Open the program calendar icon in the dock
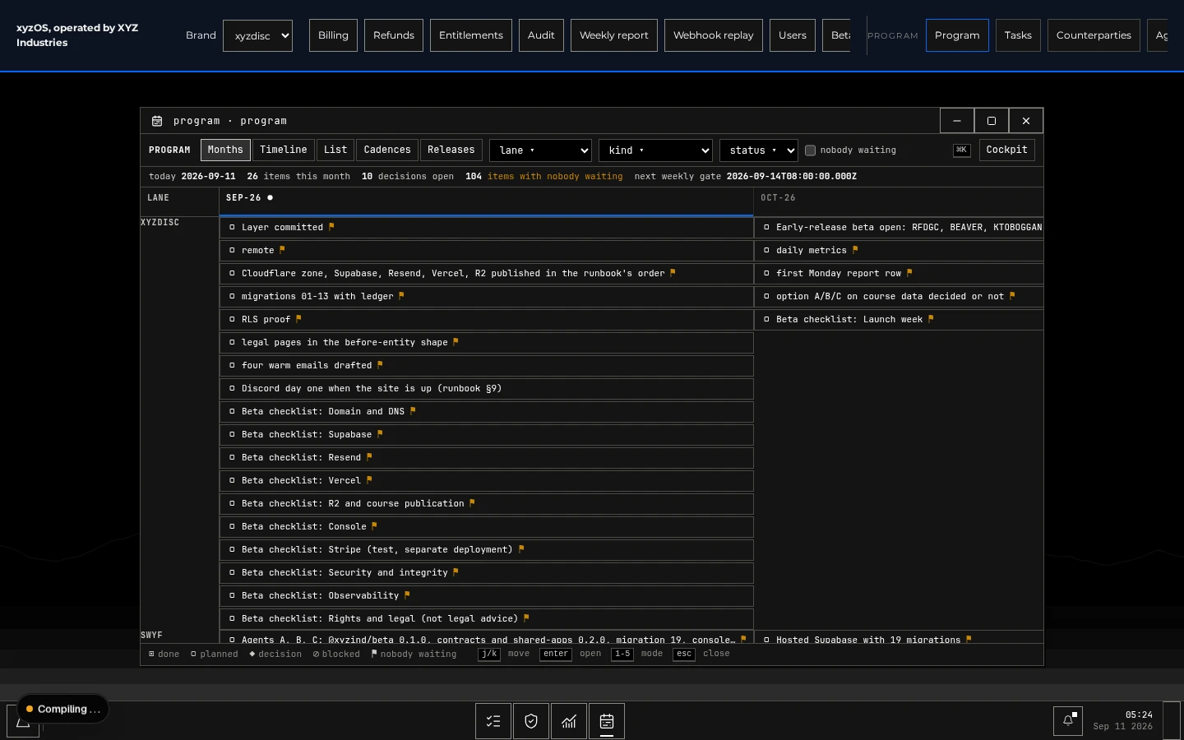 pyautogui.click(x=607, y=721)
